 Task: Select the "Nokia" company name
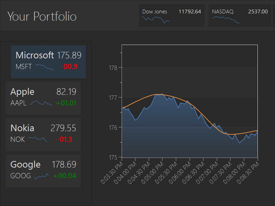(22, 128)
